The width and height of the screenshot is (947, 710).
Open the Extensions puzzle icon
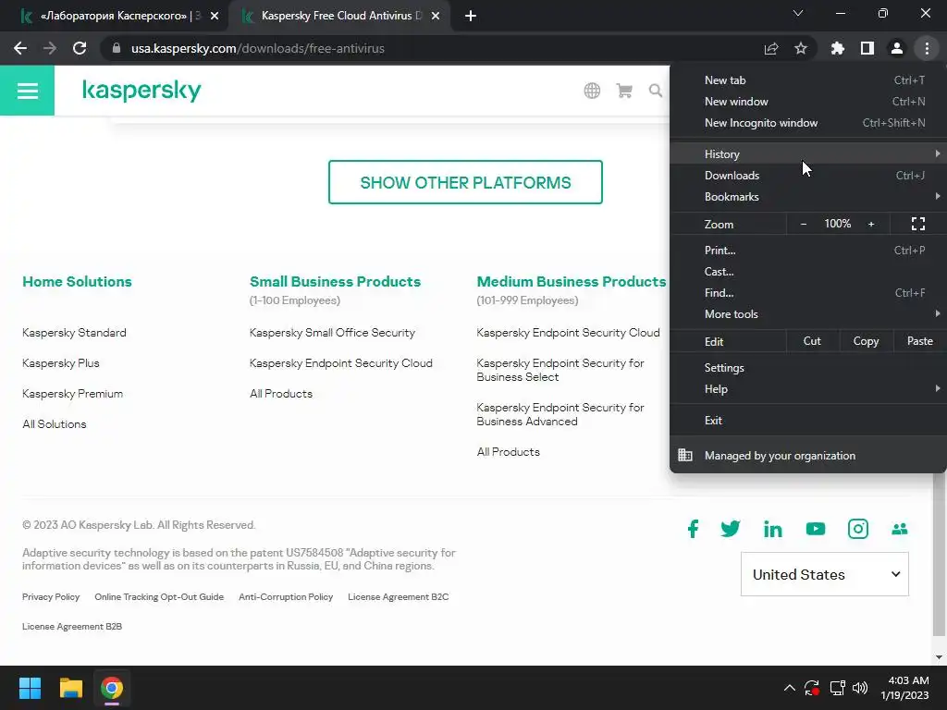pos(837,48)
